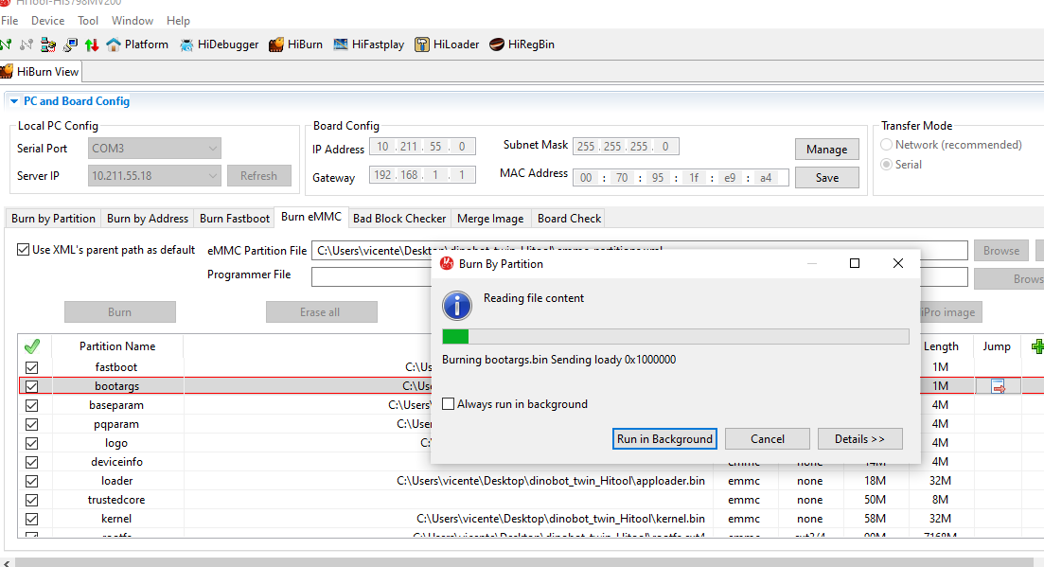Switch to the Burn Fastboot tab

point(234,219)
